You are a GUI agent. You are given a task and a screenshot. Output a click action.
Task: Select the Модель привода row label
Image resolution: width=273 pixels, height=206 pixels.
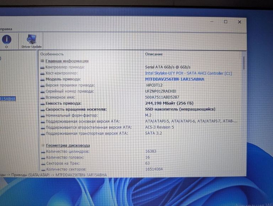tap(63, 79)
